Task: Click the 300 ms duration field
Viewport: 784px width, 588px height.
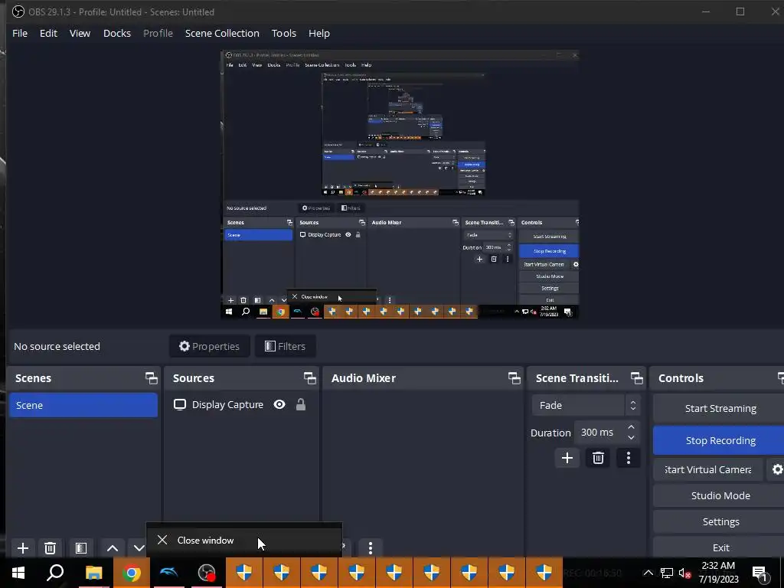Action: tap(599, 432)
